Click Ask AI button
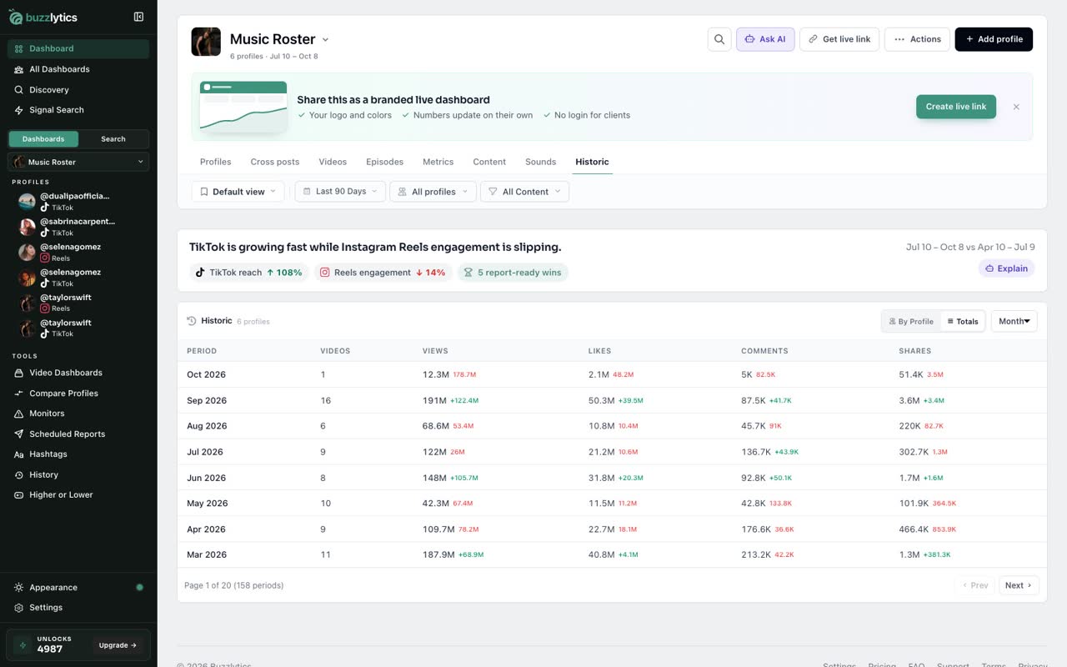Viewport: 1067px width, 667px height. tap(765, 39)
